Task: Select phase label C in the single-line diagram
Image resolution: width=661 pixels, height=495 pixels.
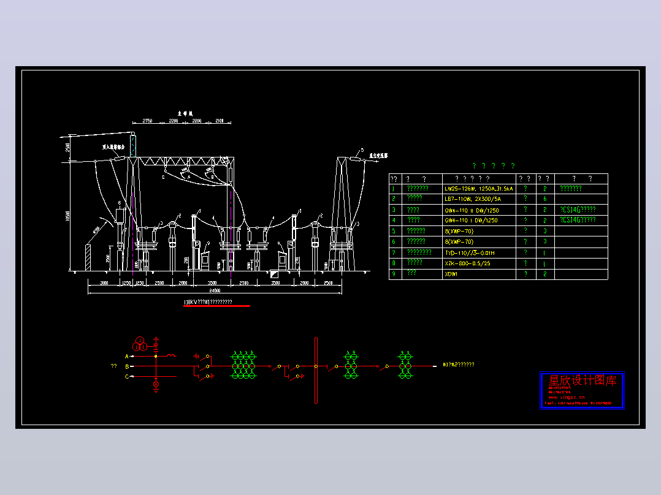Action: [x=126, y=377]
